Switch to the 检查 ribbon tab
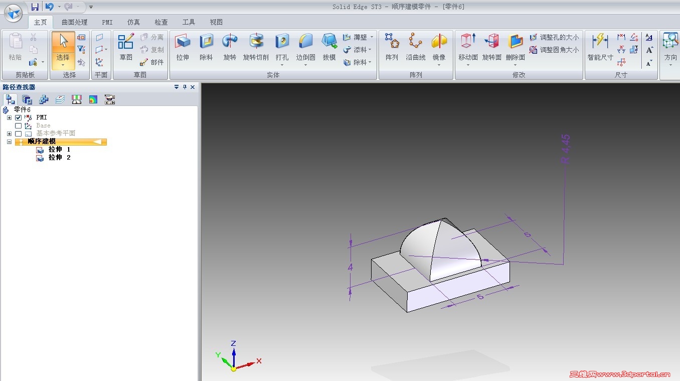Viewport: 680px width, 381px height. click(x=161, y=22)
